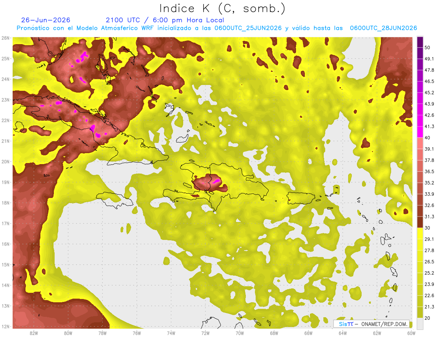Viewport: 437px width, 338px height.
Task: Click the colorbar value label 36.5
Action: click(429, 171)
